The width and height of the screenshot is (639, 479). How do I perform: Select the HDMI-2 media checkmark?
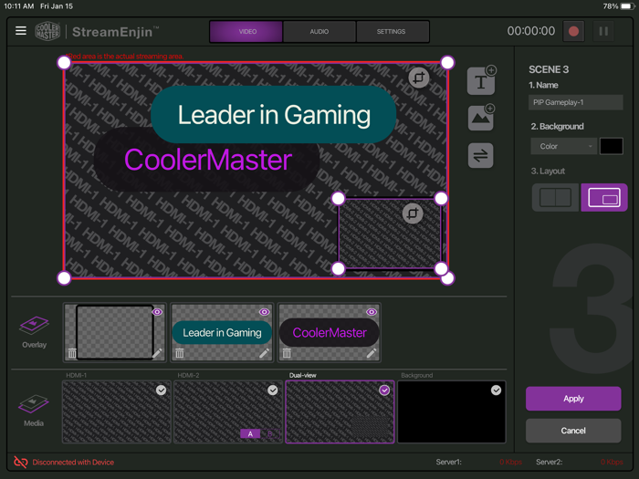(273, 390)
